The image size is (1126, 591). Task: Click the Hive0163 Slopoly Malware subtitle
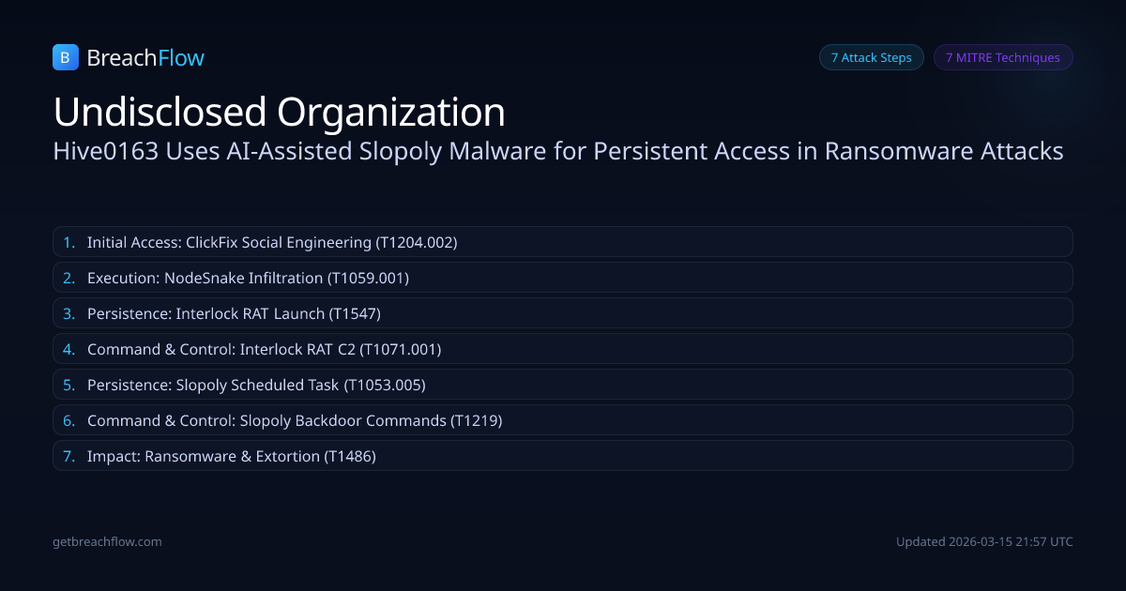[x=558, y=151]
